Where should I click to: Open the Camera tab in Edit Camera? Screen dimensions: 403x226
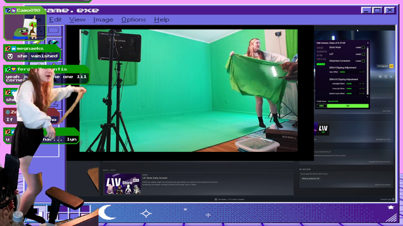pyautogui.click(x=320, y=48)
